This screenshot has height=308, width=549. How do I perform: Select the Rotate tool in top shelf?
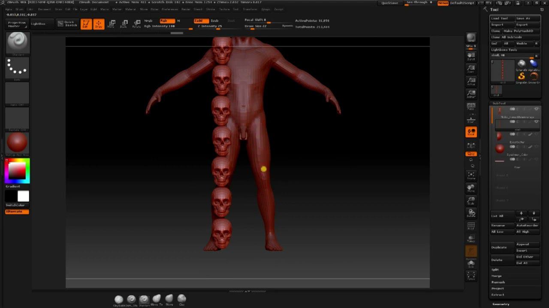(136, 24)
